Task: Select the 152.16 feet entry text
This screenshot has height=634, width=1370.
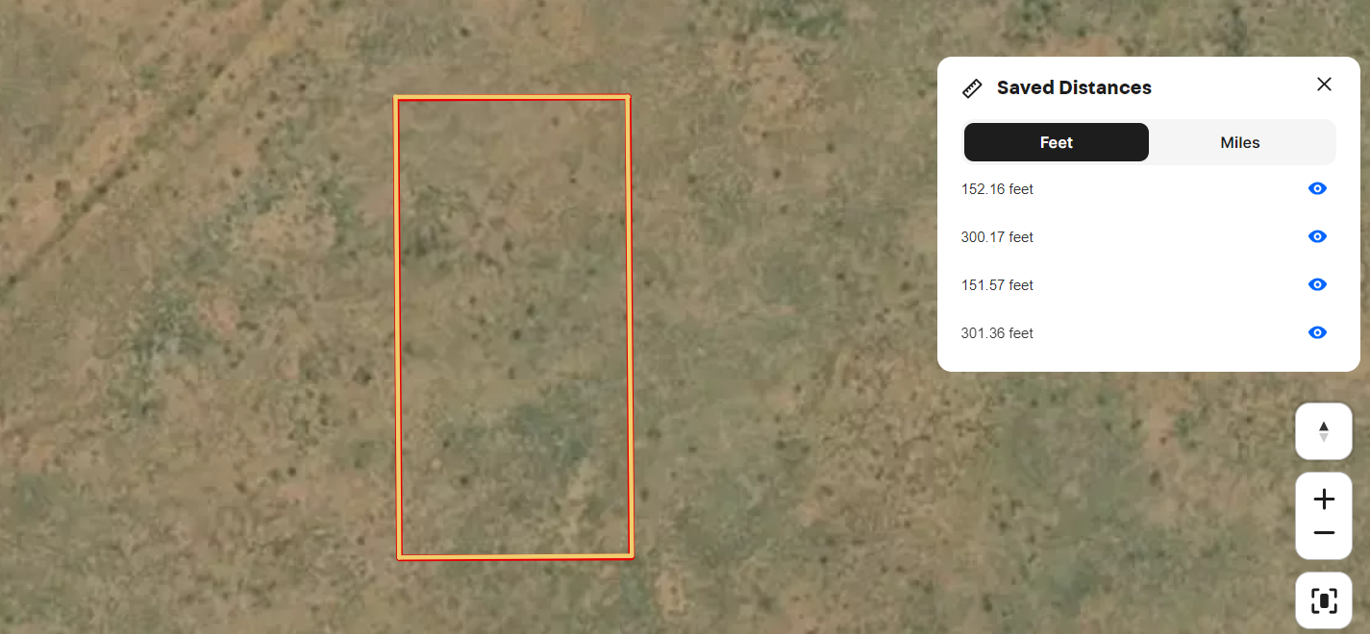Action: pyautogui.click(x=997, y=189)
